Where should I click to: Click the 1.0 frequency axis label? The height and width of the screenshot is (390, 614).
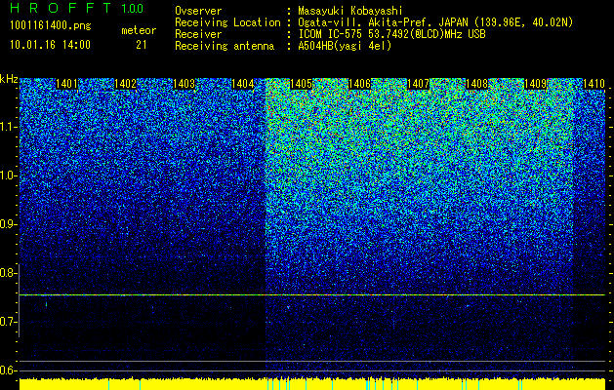click(8, 175)
